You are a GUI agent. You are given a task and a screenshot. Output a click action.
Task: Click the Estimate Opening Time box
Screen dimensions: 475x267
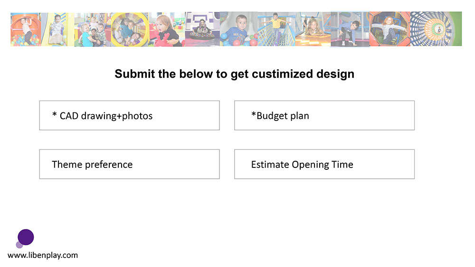pyautogui.click(x=324, y=164)
